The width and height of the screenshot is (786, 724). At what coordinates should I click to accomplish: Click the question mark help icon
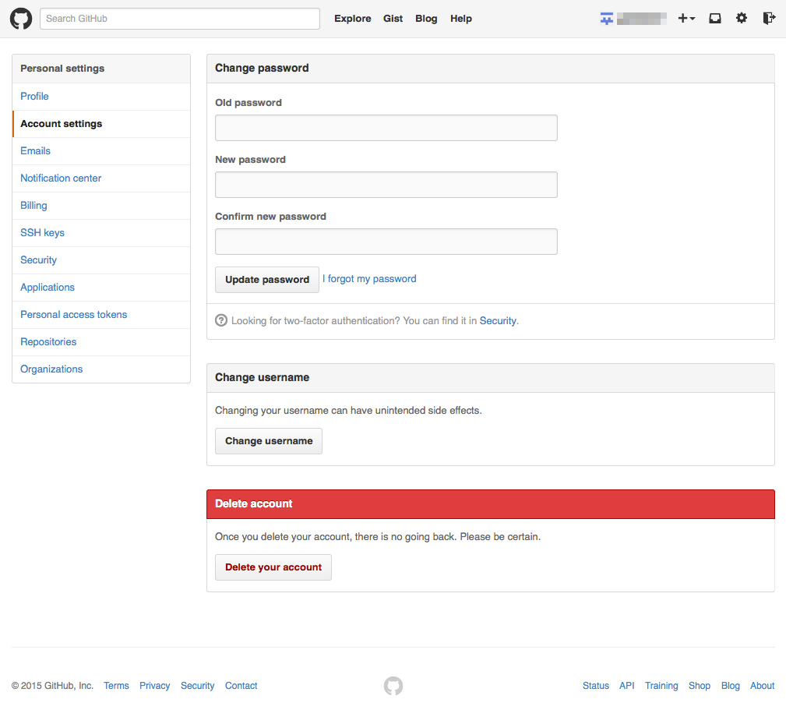[x=221, y=320]
